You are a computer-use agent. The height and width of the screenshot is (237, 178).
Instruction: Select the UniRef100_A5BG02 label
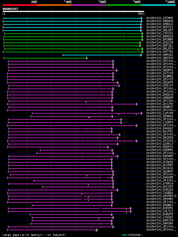(x=160, y=24)
